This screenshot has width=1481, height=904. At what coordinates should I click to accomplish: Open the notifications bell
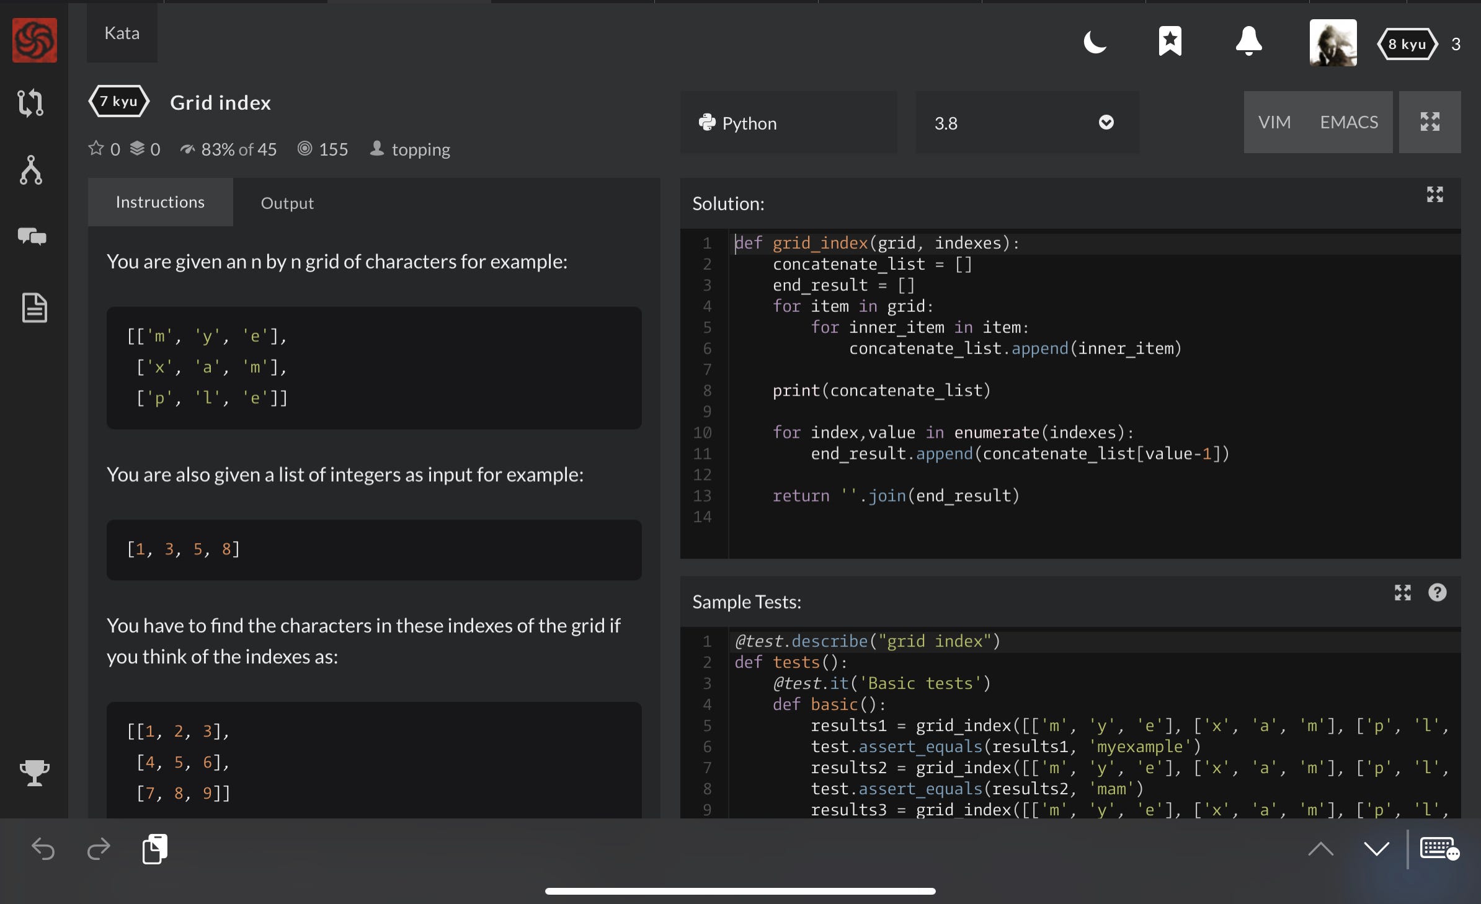click(1248, 42)
